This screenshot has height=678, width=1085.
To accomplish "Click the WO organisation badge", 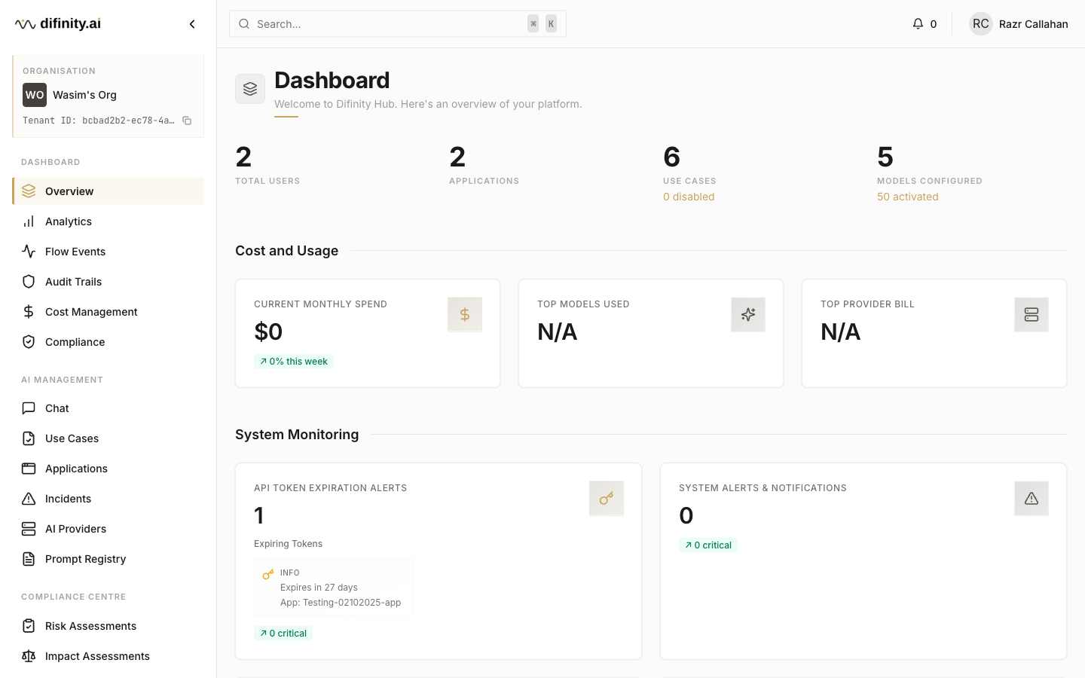I will click(x=35, y=95).
